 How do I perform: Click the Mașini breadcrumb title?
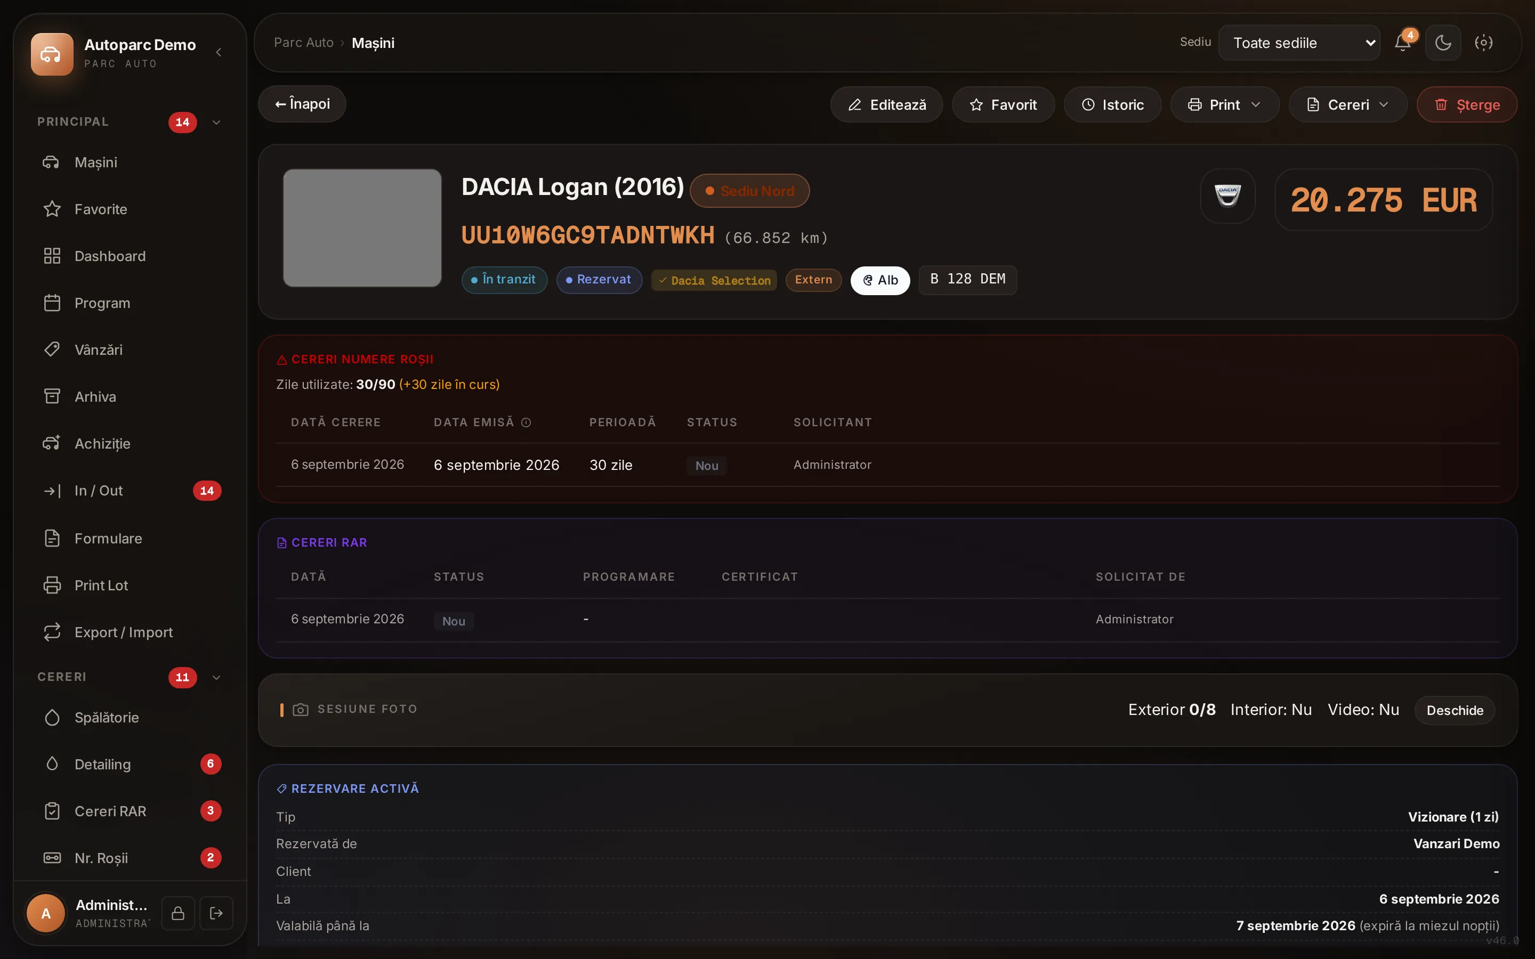click(373, 43)
